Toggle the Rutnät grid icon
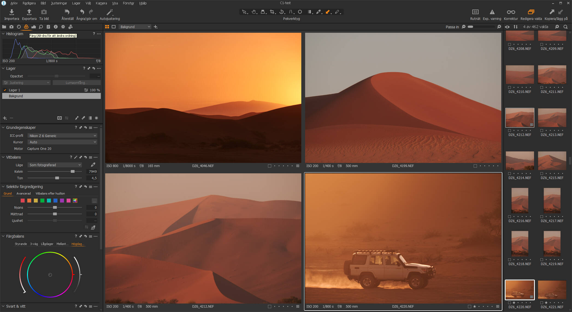The width and height of the screenshot is (572, 312). click(475, 12)
